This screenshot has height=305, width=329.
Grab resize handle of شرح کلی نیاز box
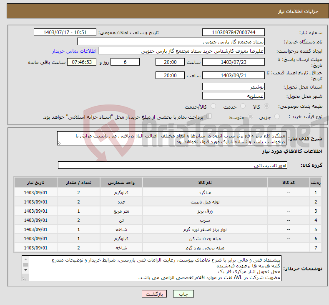point(60,143)
